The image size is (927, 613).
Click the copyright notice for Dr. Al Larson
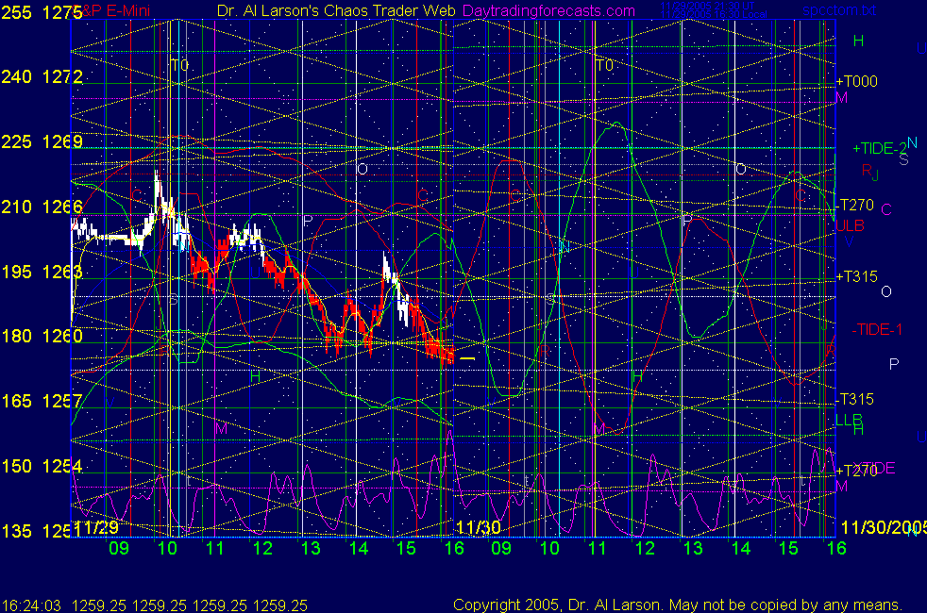tap(678, 605)
